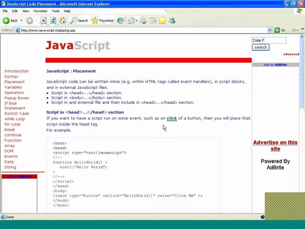Open the advanced search link
This screenshot has width=305, height=229.
click(291, 54)
